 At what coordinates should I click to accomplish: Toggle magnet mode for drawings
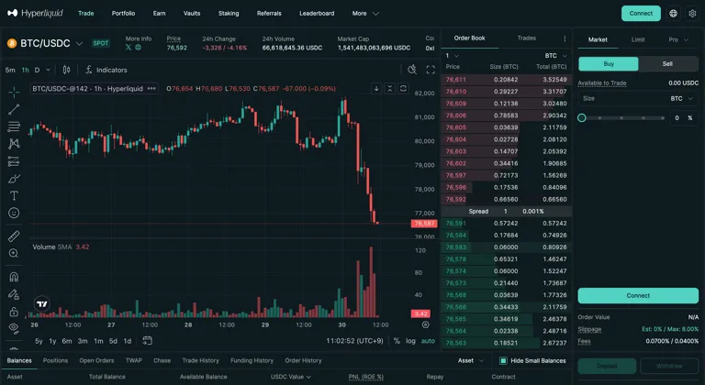tap(14, 277)
